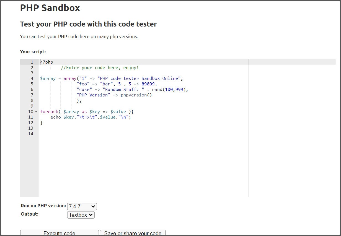Screen dimensions: 341x236
Task: Click line number 14 in the gutter
Action: (30, 134)
